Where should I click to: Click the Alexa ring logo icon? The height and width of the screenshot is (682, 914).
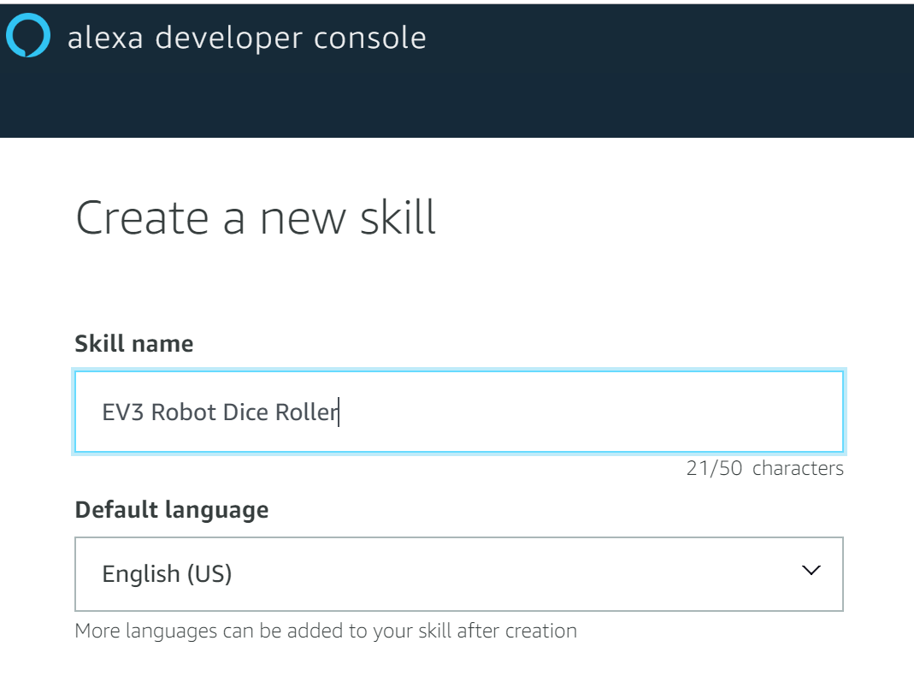(x=28, y=36)
